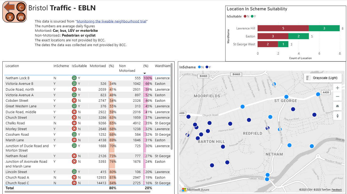Click red cross icon in Marsh Lane row
The width and height of the screenshot is (347, 194).
point(74,140)
